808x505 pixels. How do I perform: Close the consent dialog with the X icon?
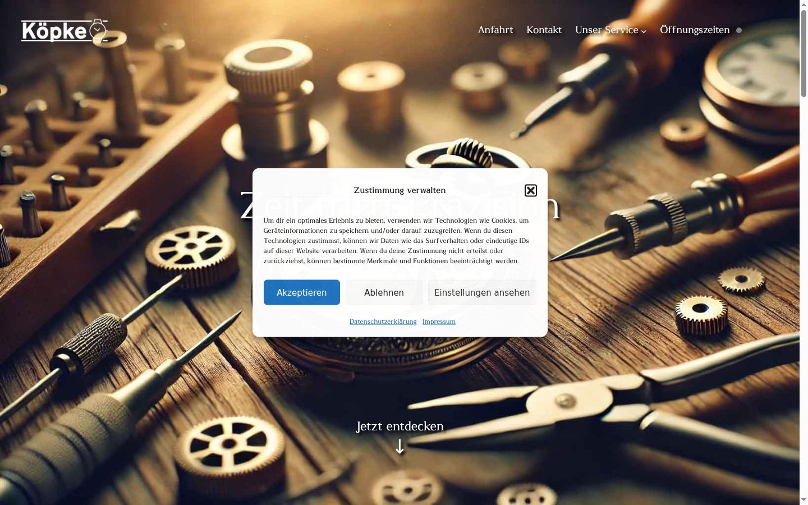(530, 191)
